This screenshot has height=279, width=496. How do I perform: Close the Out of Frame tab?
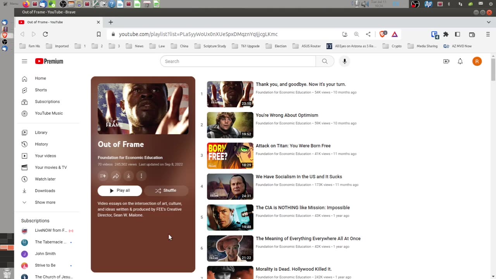pyautogui.click(x=98, y=22)
